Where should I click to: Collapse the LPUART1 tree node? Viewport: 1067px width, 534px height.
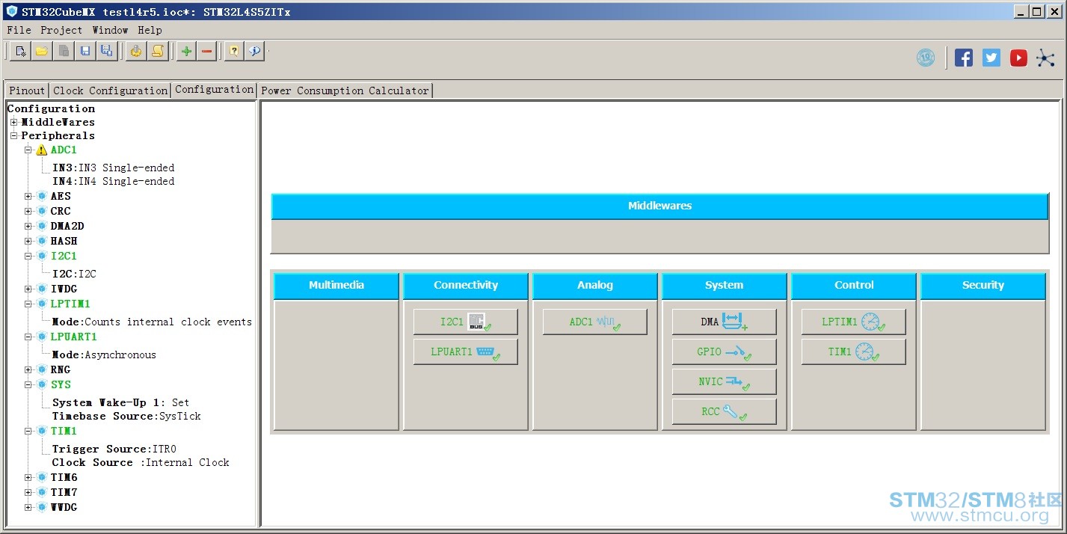point(28,337)
